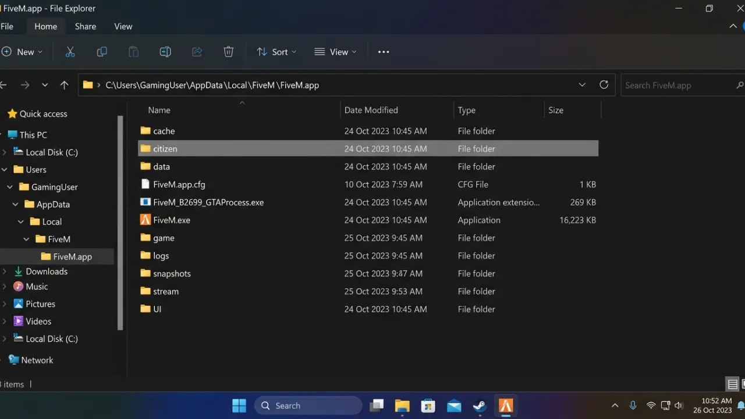The image size is (745, 419).
Task: Open the File menu
Action: click(x=7, y=26)
